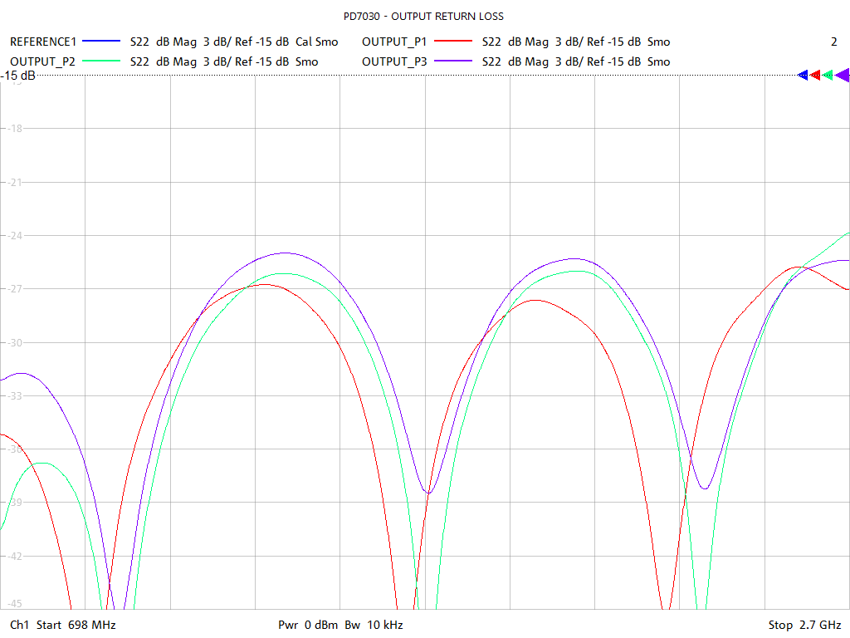Click the -15 dB reference level label

(18, 76)
